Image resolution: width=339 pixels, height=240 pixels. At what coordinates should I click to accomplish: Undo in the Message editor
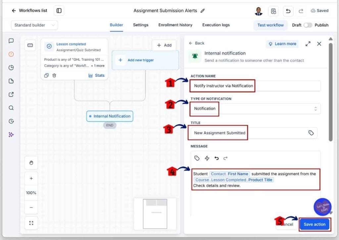pos(217,158)
